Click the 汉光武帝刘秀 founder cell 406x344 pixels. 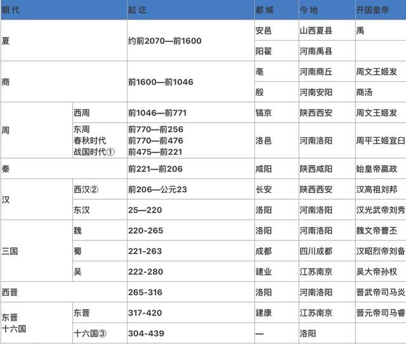pyautogui.click(x=381, y=209)
